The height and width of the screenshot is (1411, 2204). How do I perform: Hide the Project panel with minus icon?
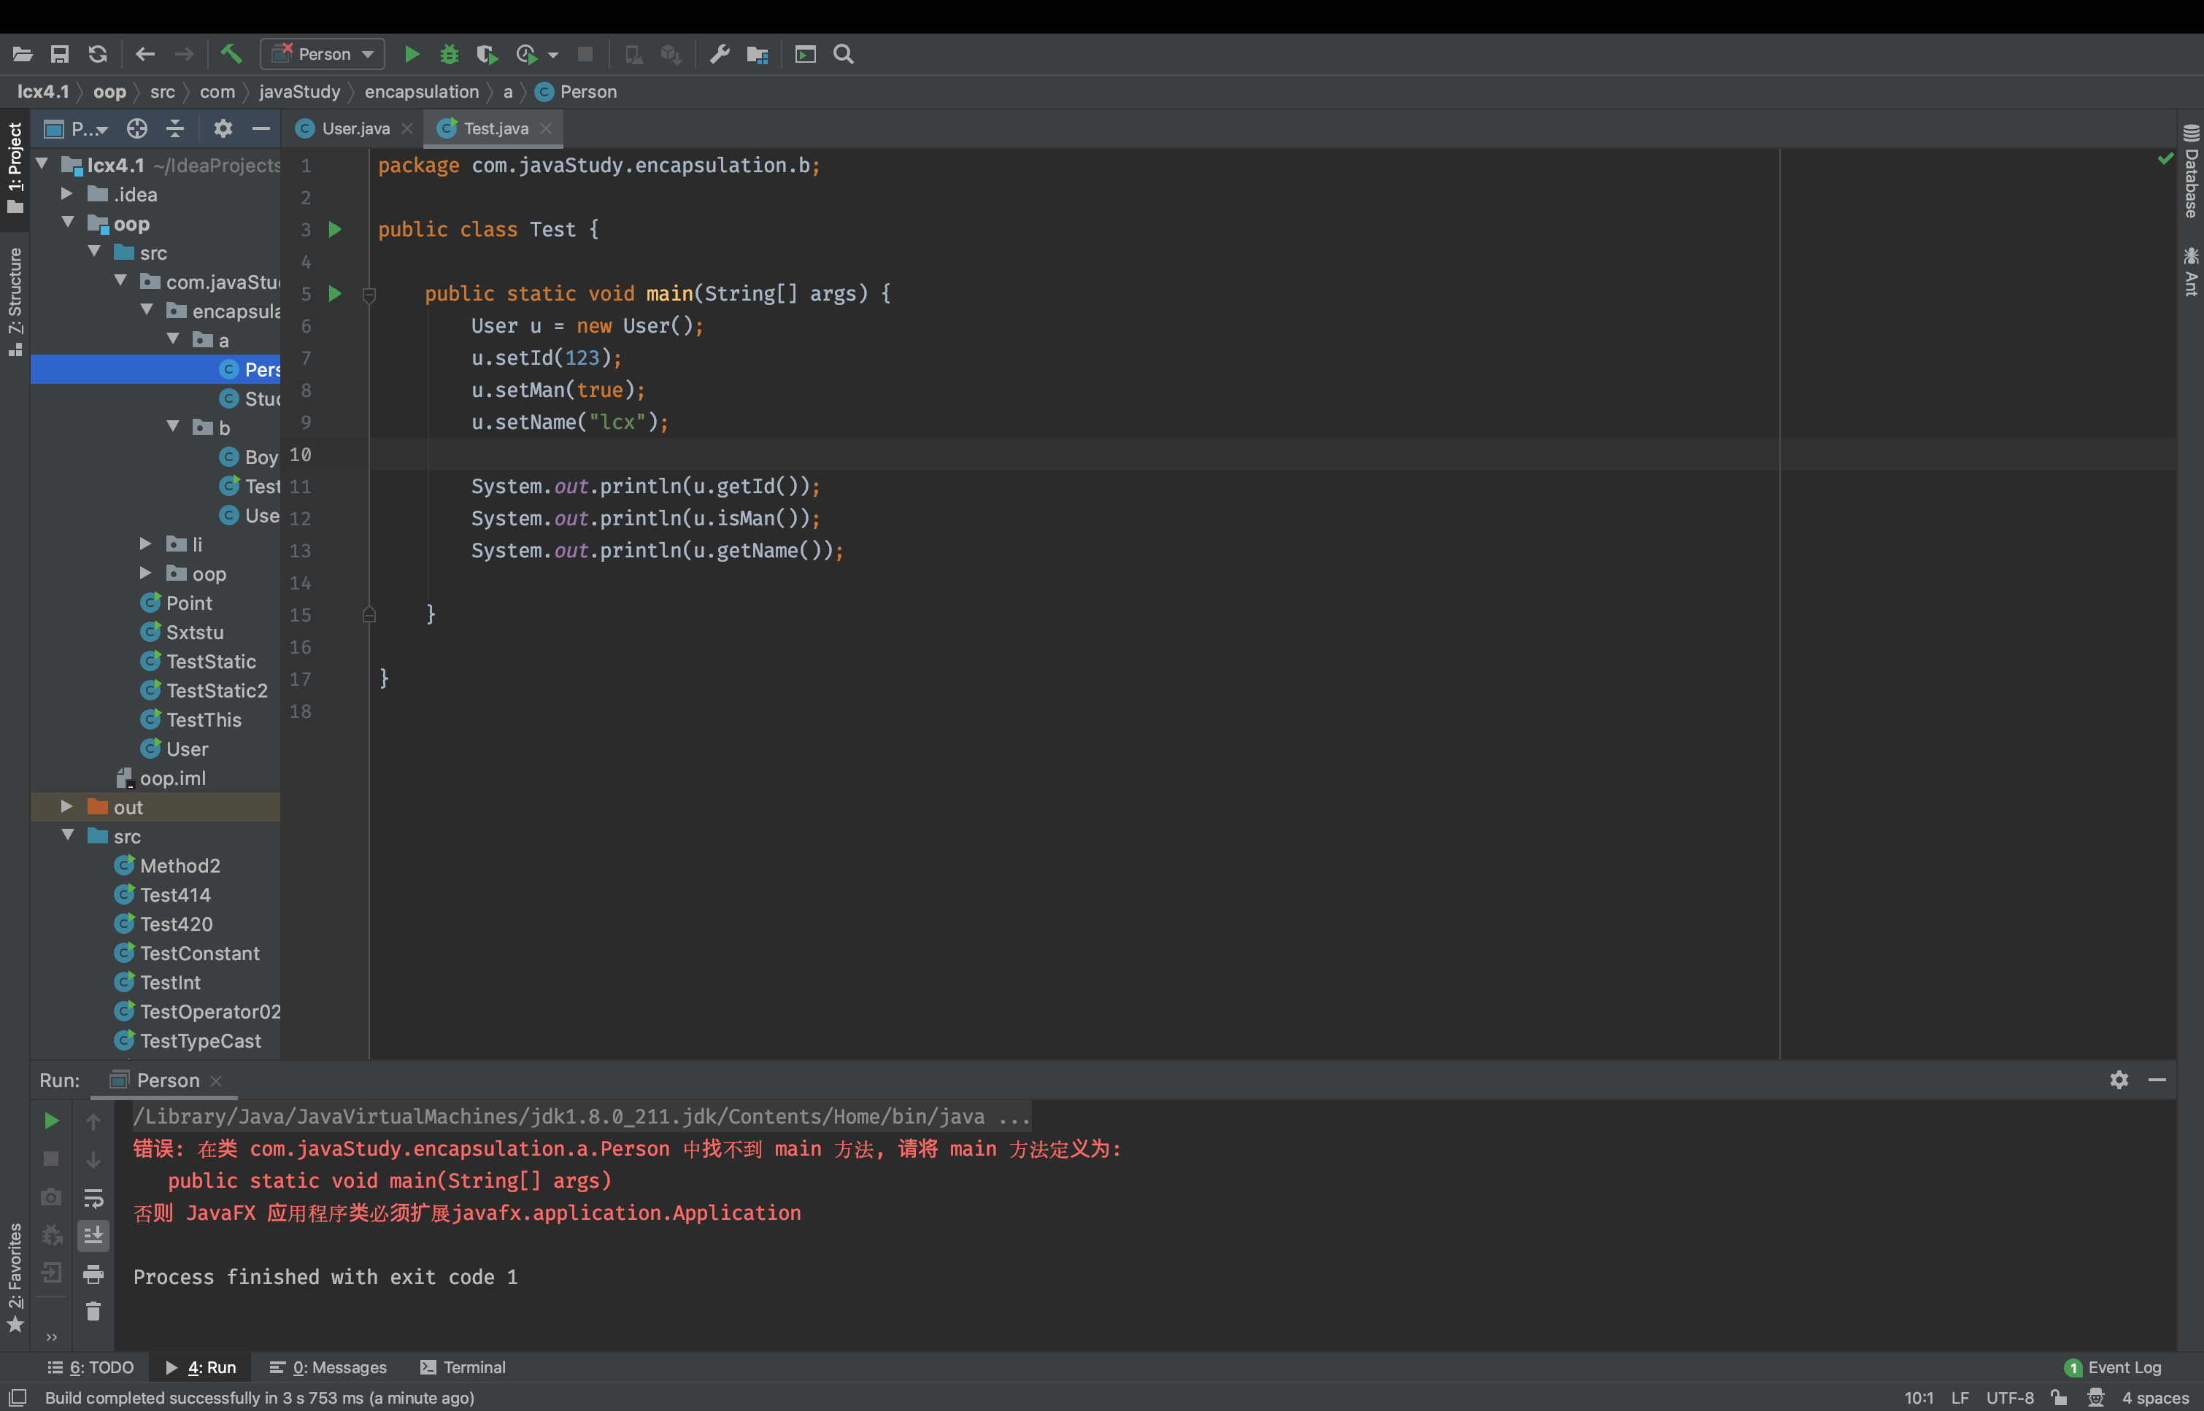click(x=261, y=128)
